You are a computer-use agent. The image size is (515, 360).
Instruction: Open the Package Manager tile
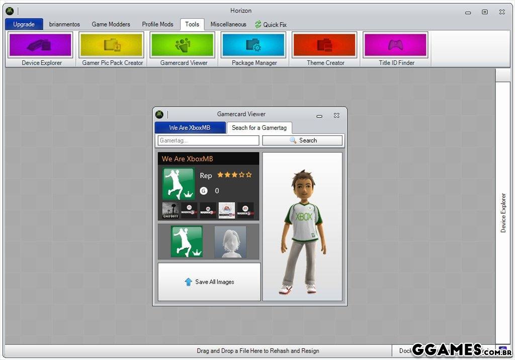click(x=253, y=45)
